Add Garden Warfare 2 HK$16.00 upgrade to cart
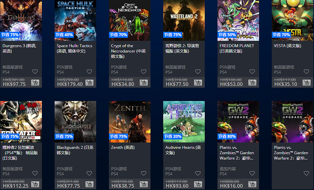Image resolution: width=314 pixels, height=190 pixels. [252, 184]
